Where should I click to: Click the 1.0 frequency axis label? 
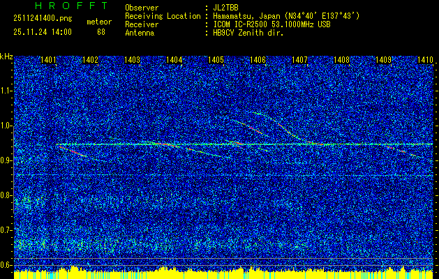click(6, 126)
